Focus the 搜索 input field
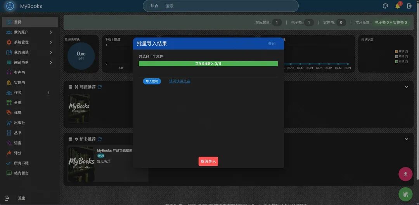 point(230,6)
